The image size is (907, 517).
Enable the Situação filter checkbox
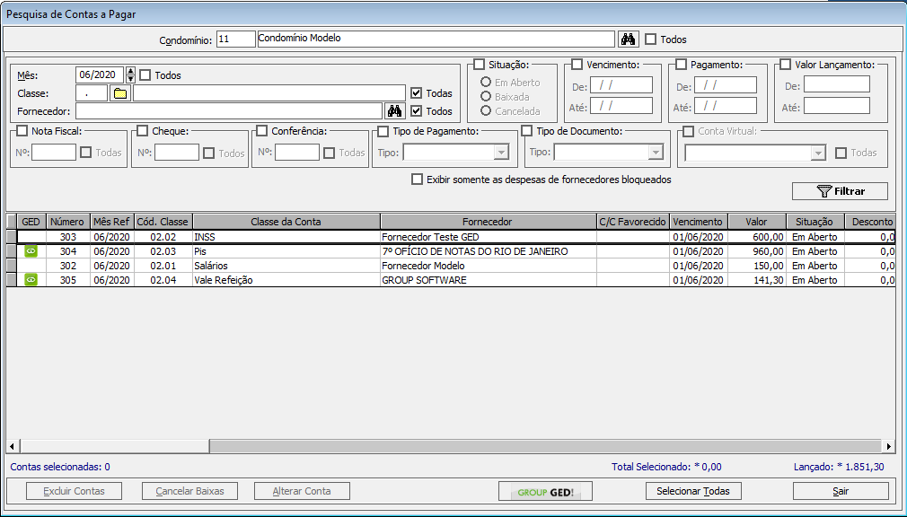(479, 65)
